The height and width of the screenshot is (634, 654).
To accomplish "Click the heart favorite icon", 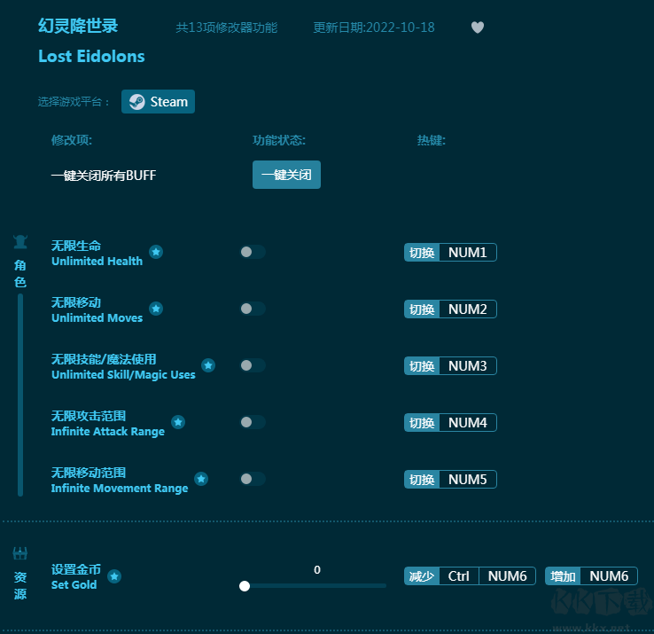I will [x=478, y=27].
